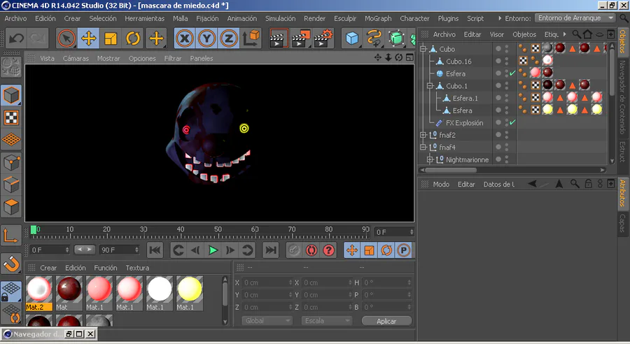
Task: Open the Entorno de Arranque dropdown
Action: 575,17
